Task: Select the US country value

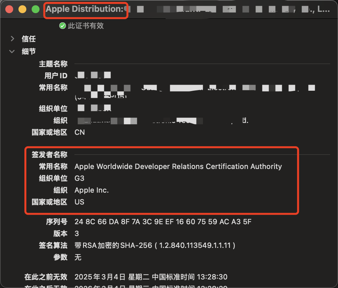Action: (x=79, y=202)
